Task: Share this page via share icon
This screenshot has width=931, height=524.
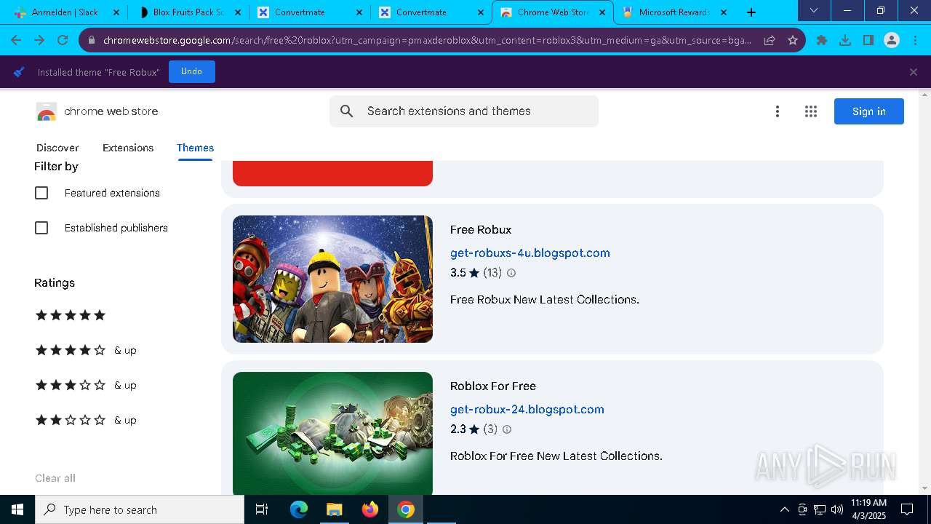Action: [x=770, y=40]
